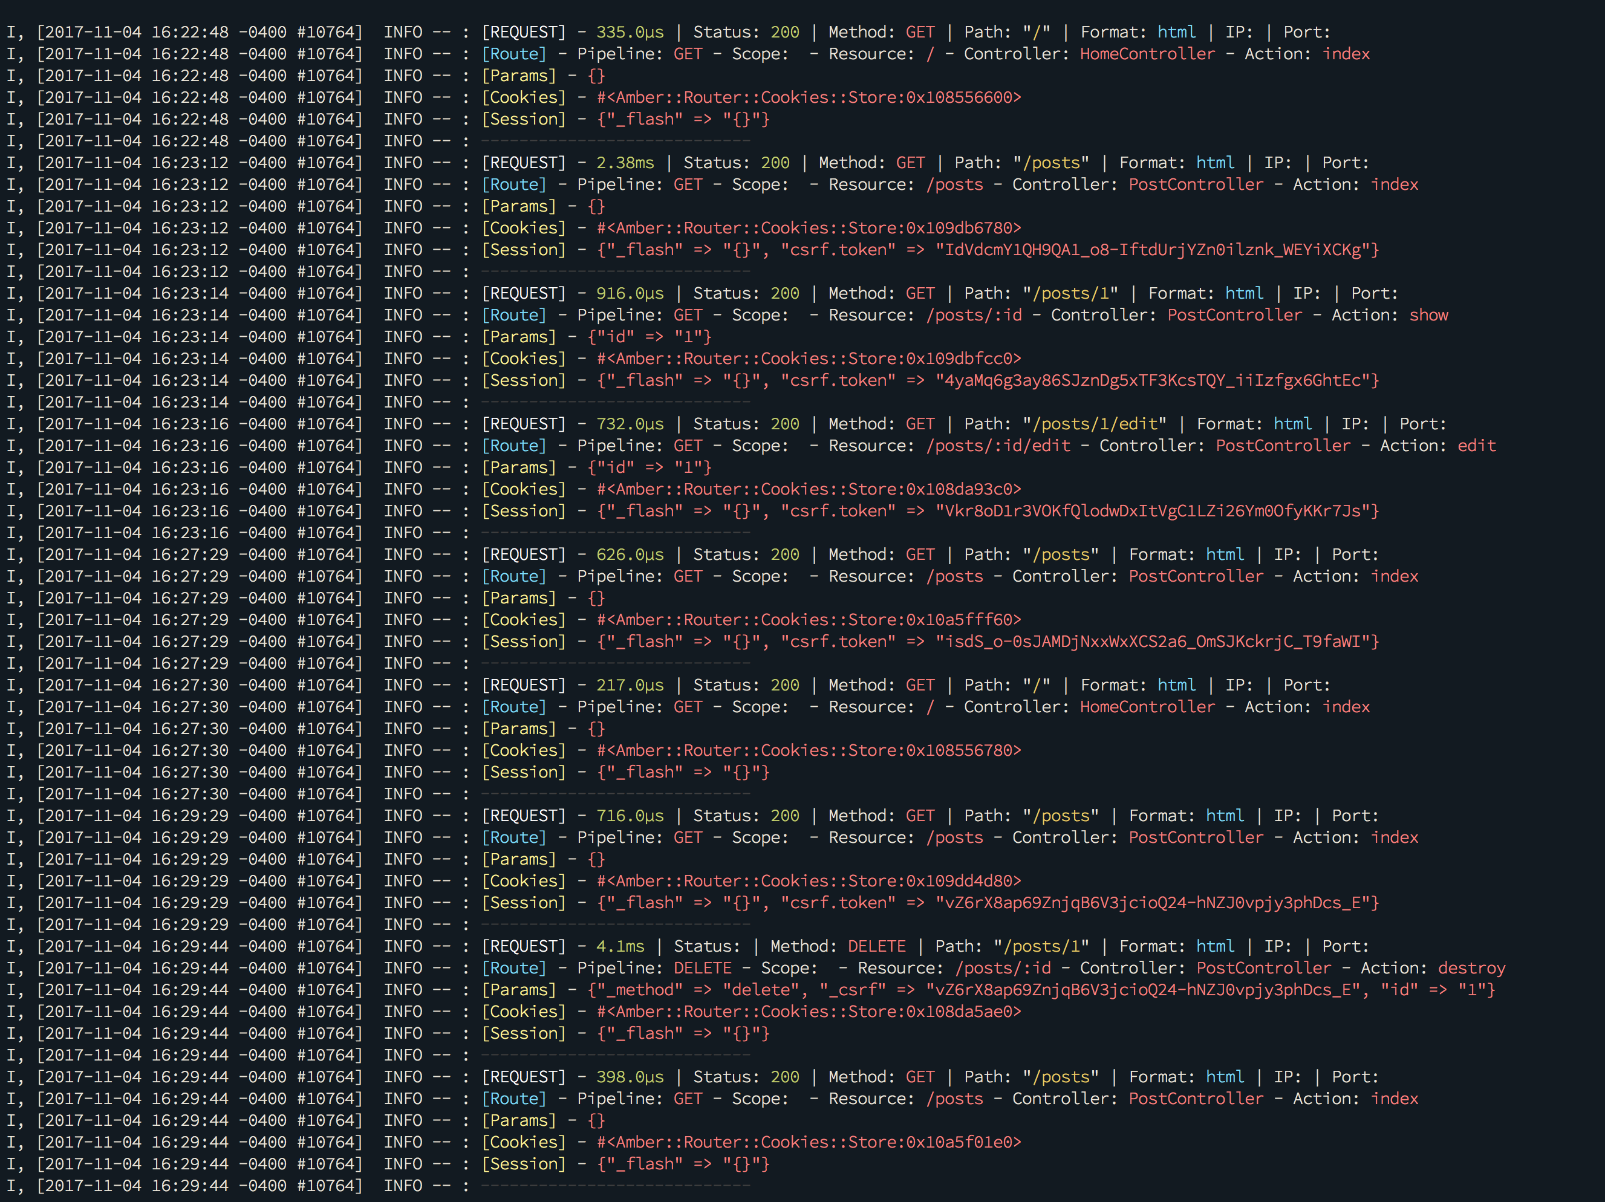Click 'DELETE' after 'Pipeline:'
Image resolution: width=1605 pixels, height=1202 pixels.
pos(702,967)
